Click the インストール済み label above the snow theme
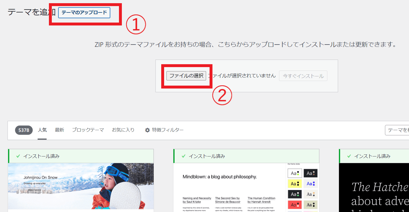Viewport: 409px width, 212px height. click(x=41, y=156)
